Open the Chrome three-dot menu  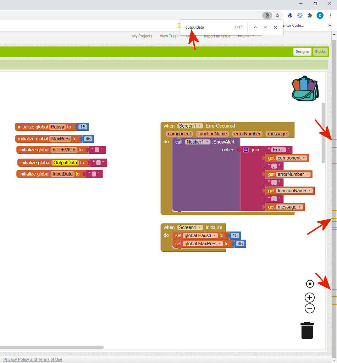pos(330,15)
